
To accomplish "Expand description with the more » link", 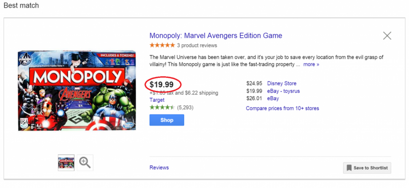I will pos(311,64).
